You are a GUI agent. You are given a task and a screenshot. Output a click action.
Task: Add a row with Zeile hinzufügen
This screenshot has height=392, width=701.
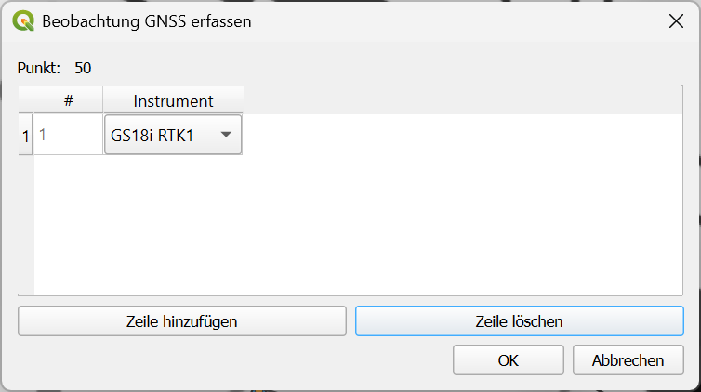[182, 321]
